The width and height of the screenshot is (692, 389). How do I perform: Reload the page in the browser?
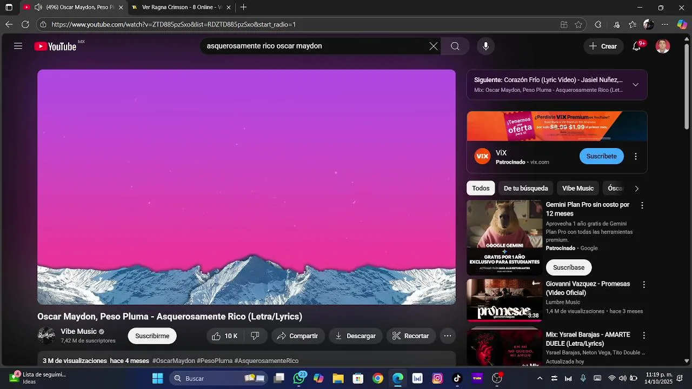point(25,24)
